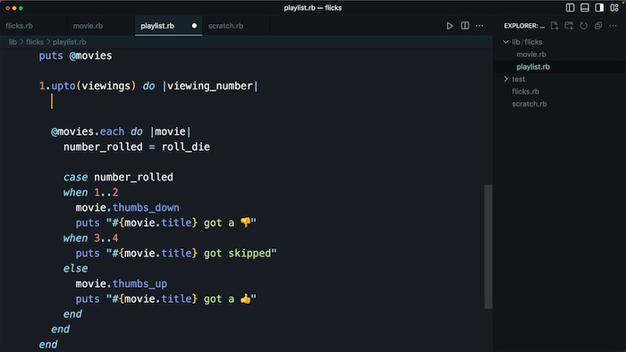The width and height of the screenshot is (626, 352).
Task: Click unsaved dot on playlist.rb tab
Action: [x=194, y=26]
